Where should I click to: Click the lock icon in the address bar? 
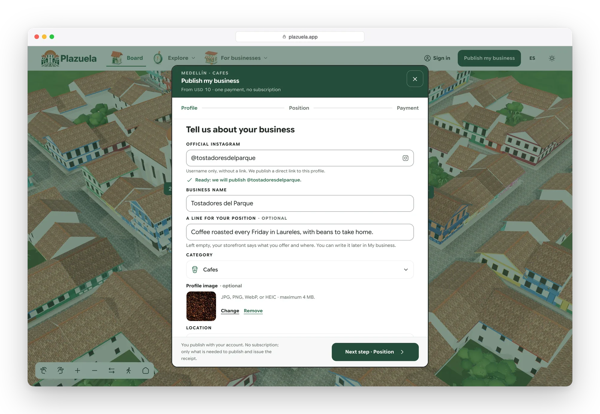[x=284, y=37]
